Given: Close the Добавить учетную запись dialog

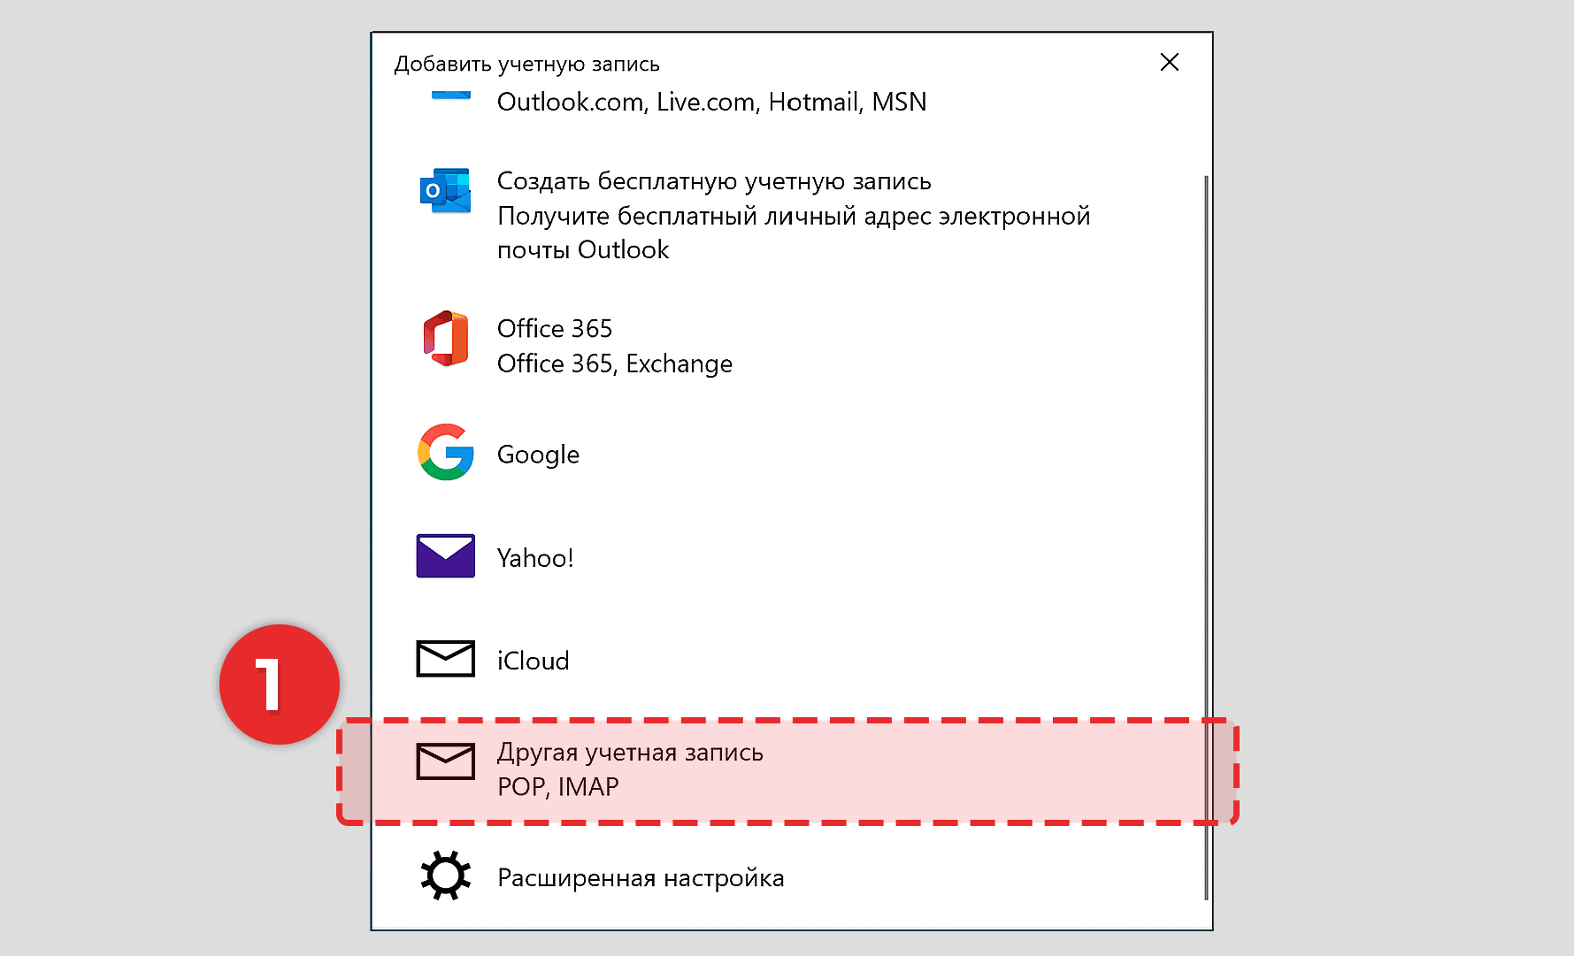Looking at the screenshot, I should click(x=1169, y=62).
